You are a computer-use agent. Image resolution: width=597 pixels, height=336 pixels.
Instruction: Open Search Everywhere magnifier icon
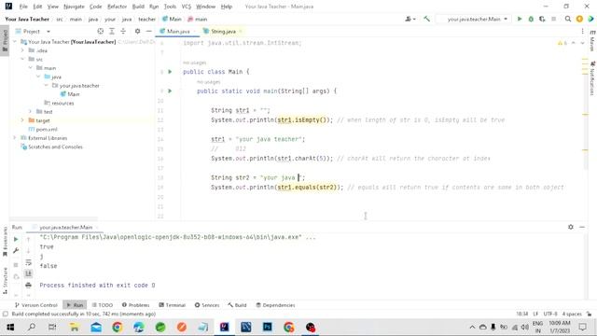coord(568,19)
